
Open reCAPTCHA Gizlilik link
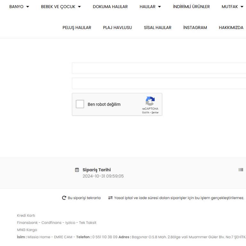point(145,112)
